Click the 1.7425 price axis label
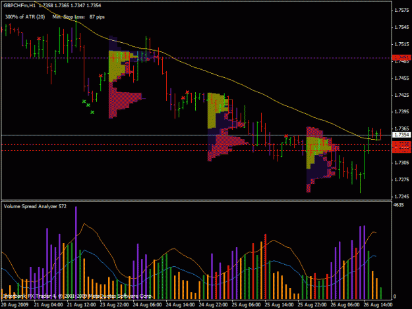The height and width of the screenshot is (309, 412). pos(401,95)
